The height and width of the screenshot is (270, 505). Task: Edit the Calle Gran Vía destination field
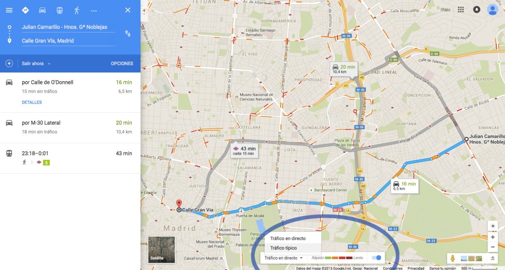(68, 41)
